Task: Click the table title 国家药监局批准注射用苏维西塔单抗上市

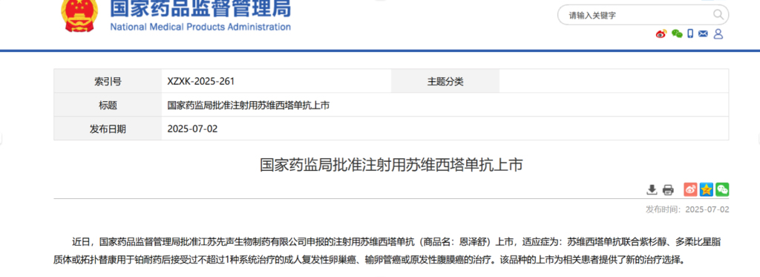Action: coord(248,105)
